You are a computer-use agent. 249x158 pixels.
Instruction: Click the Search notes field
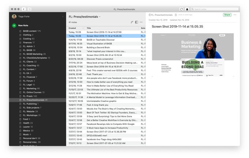(x=215, y=9)
